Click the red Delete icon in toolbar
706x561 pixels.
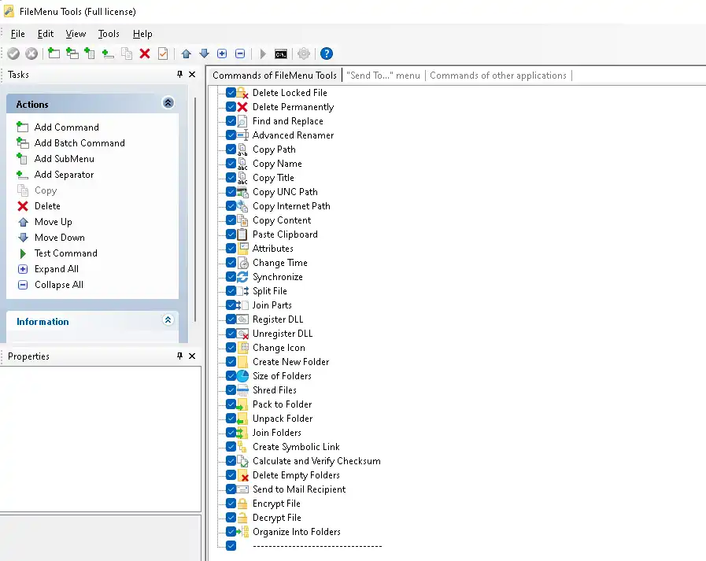click(145, 54)
